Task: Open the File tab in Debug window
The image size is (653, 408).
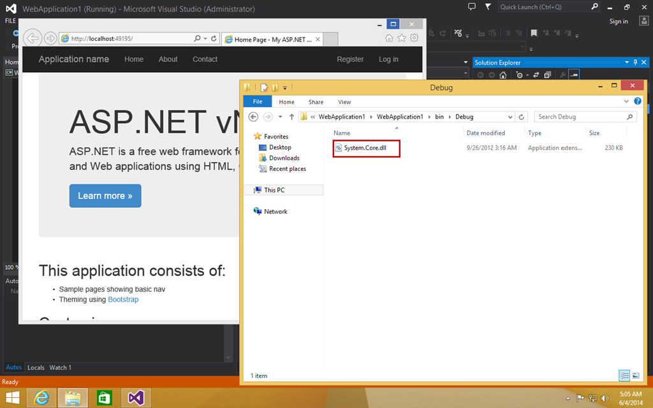Action: (x=258, y=101)
